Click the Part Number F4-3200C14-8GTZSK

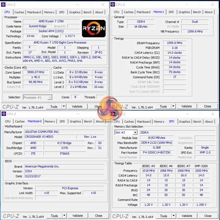[157, 152]
